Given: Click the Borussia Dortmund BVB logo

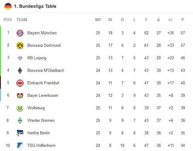Looking at the screenshot, I should pos(20,46).
